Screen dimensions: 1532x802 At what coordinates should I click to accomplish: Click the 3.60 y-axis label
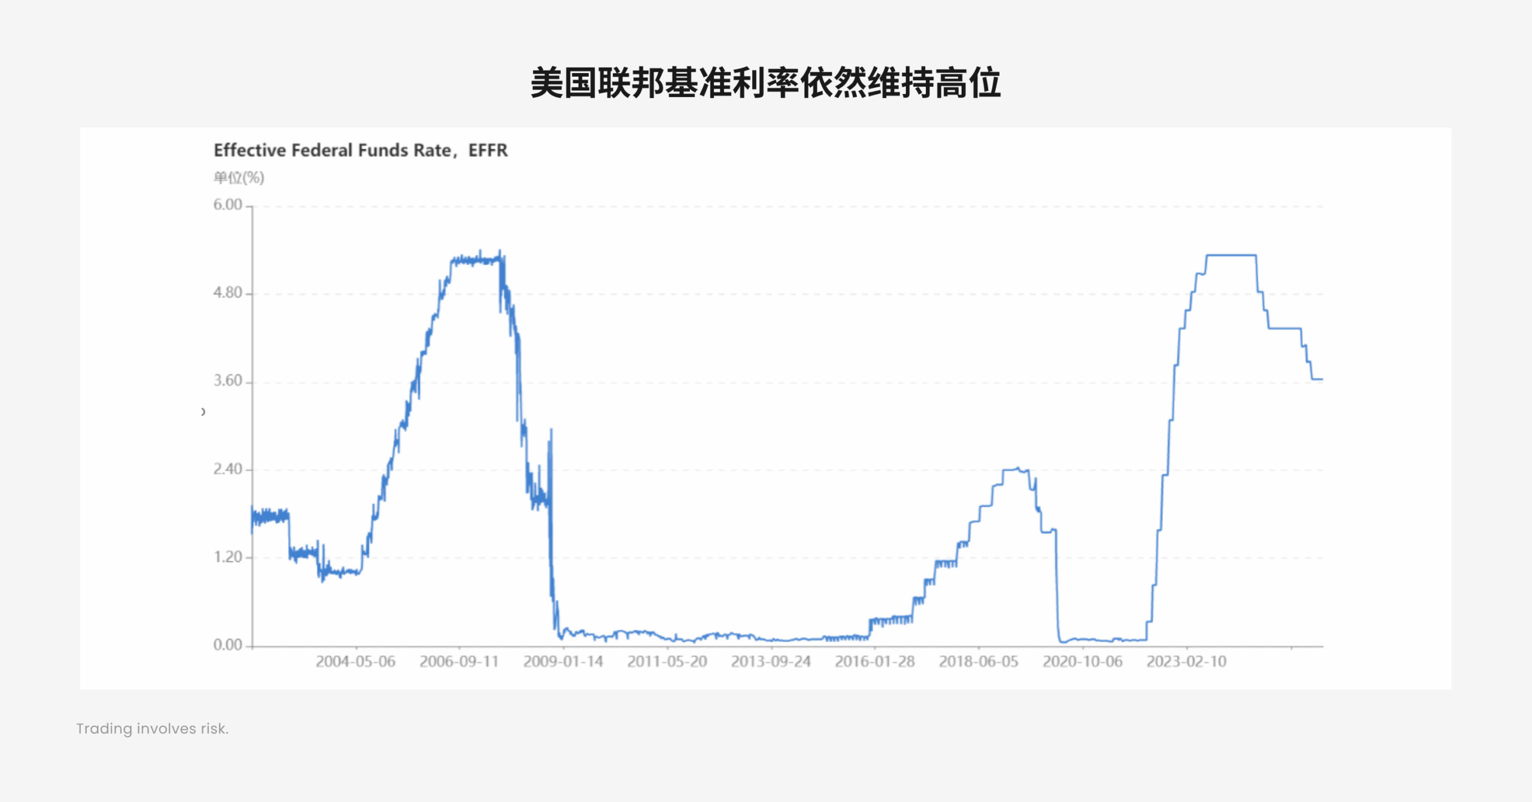pyautogui.click(x=228, y=381)
